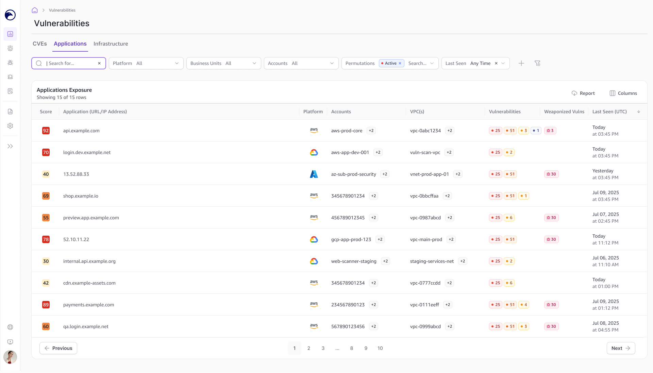Image resolution: width=653 pixels, height=373 pixels.
Task: Open the Accounts filter dropdown
Action: 301,63
